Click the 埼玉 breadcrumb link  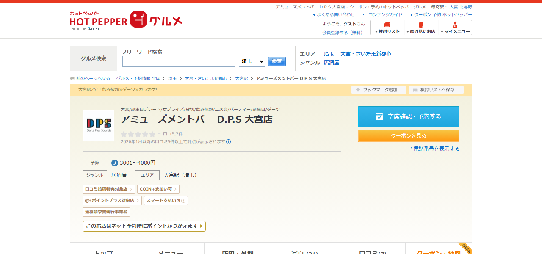click(x=172, y=78)
